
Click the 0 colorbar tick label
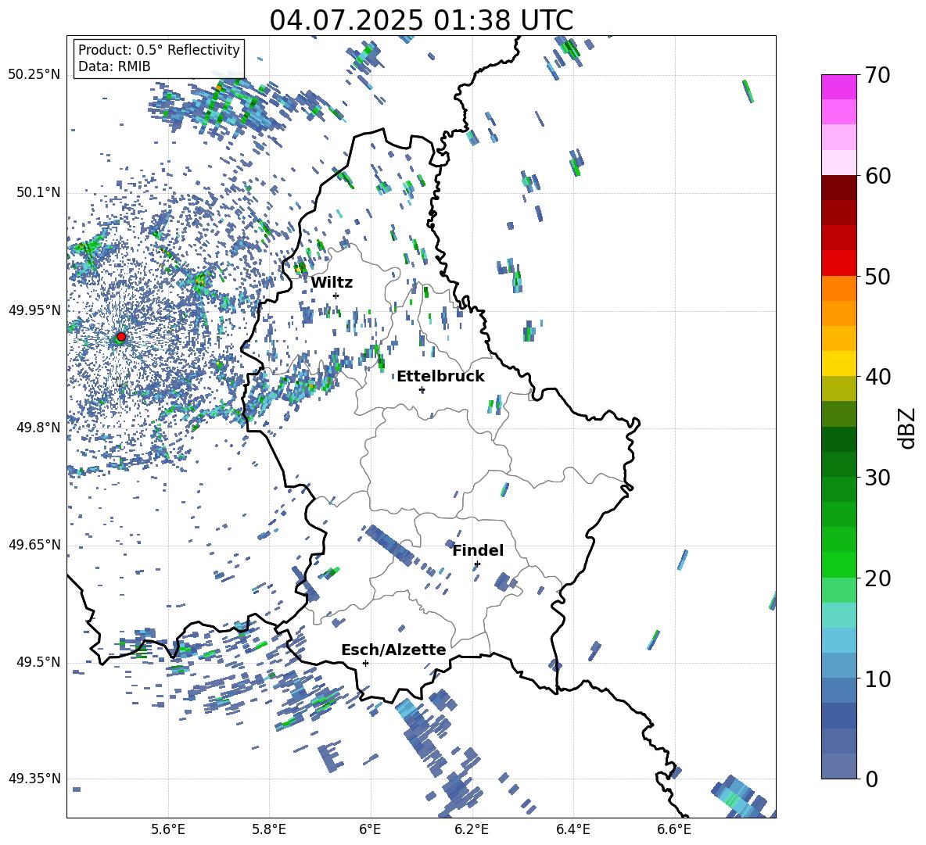(871, 779)
